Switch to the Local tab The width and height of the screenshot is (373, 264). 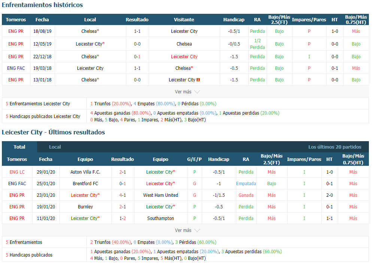click(55, 147)
